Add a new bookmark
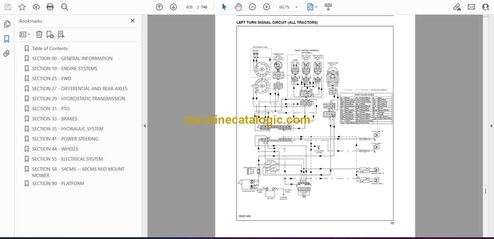This screenshot has height=239, width=494. [50, 35]
